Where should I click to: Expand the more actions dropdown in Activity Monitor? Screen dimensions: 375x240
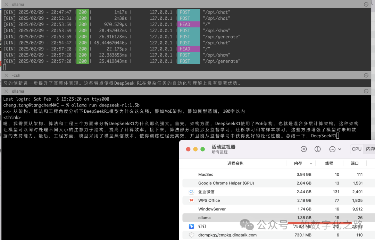[335, 149]
